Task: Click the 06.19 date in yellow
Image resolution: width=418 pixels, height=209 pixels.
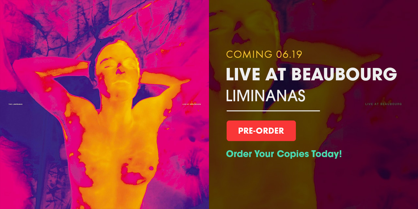Action: click(289, 55)
